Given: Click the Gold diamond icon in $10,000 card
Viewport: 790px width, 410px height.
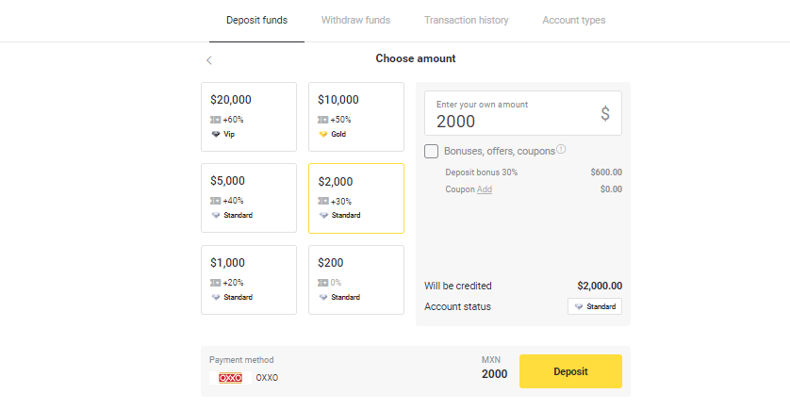Looking at the screenshot, I should pyautogui.click(x=323, y=134).
